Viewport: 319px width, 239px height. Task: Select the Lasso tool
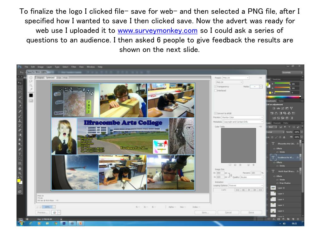pos(20,92)
